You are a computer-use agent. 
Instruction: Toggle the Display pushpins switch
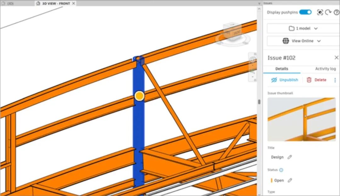(305, 12)
